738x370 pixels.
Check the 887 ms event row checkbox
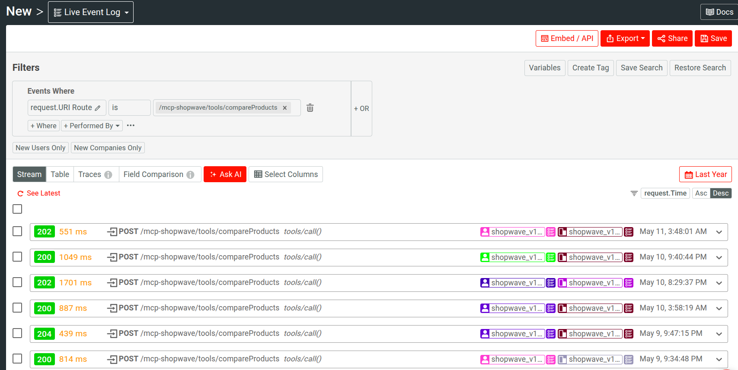pos(17,308)
